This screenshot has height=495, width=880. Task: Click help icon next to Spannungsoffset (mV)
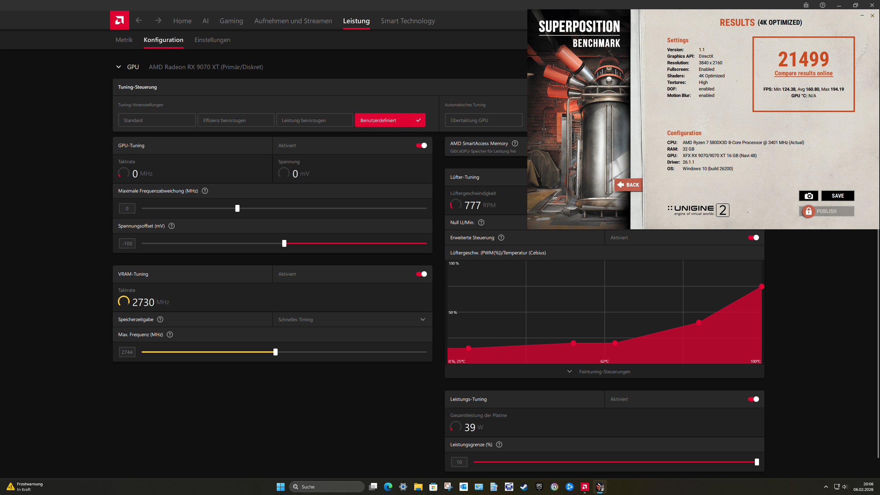click(x=172, y=226)
